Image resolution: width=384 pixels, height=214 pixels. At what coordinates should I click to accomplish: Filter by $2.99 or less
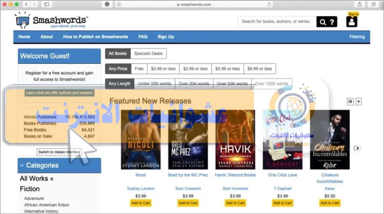coord(196,69)
